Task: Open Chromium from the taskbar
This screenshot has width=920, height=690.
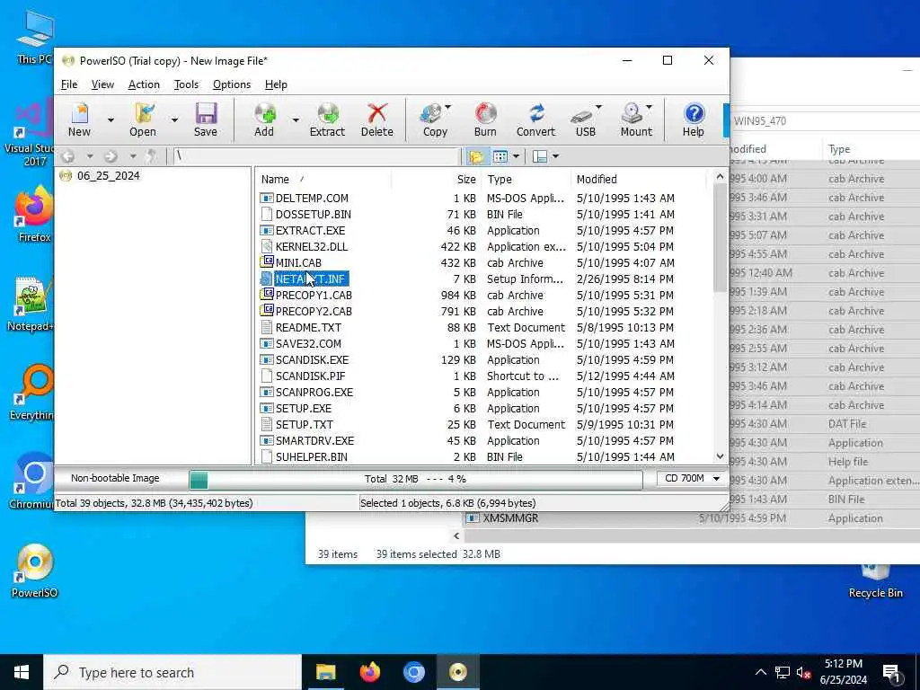Action: 413,672
